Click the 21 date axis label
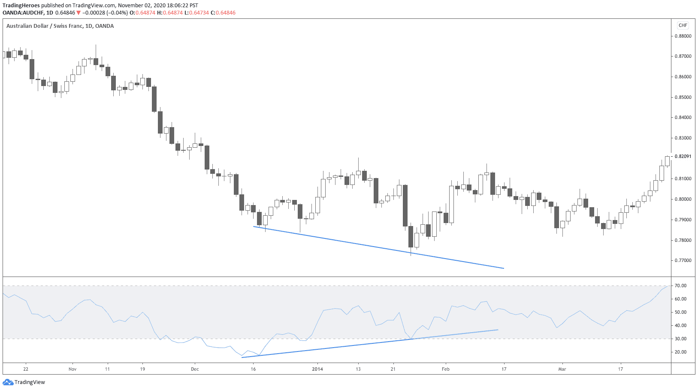The height and width of the screenshot is (390, 698). click(x=393, y=369)
